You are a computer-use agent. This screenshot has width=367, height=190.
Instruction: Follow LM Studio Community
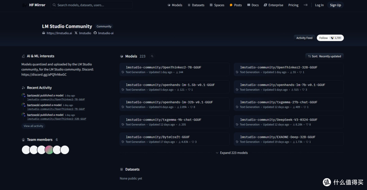tap(330, 38)
